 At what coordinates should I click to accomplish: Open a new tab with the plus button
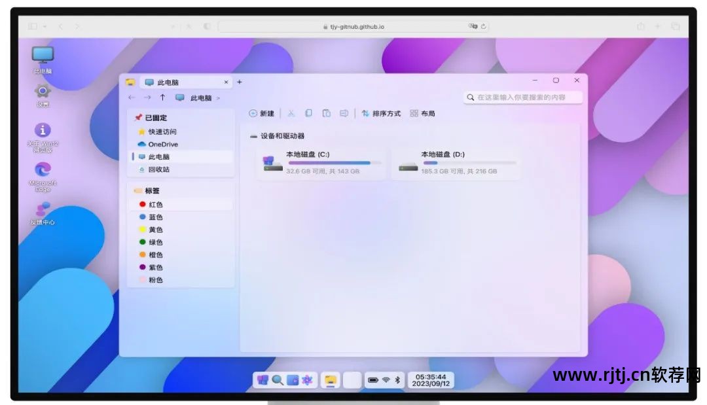tap(239, 81)
